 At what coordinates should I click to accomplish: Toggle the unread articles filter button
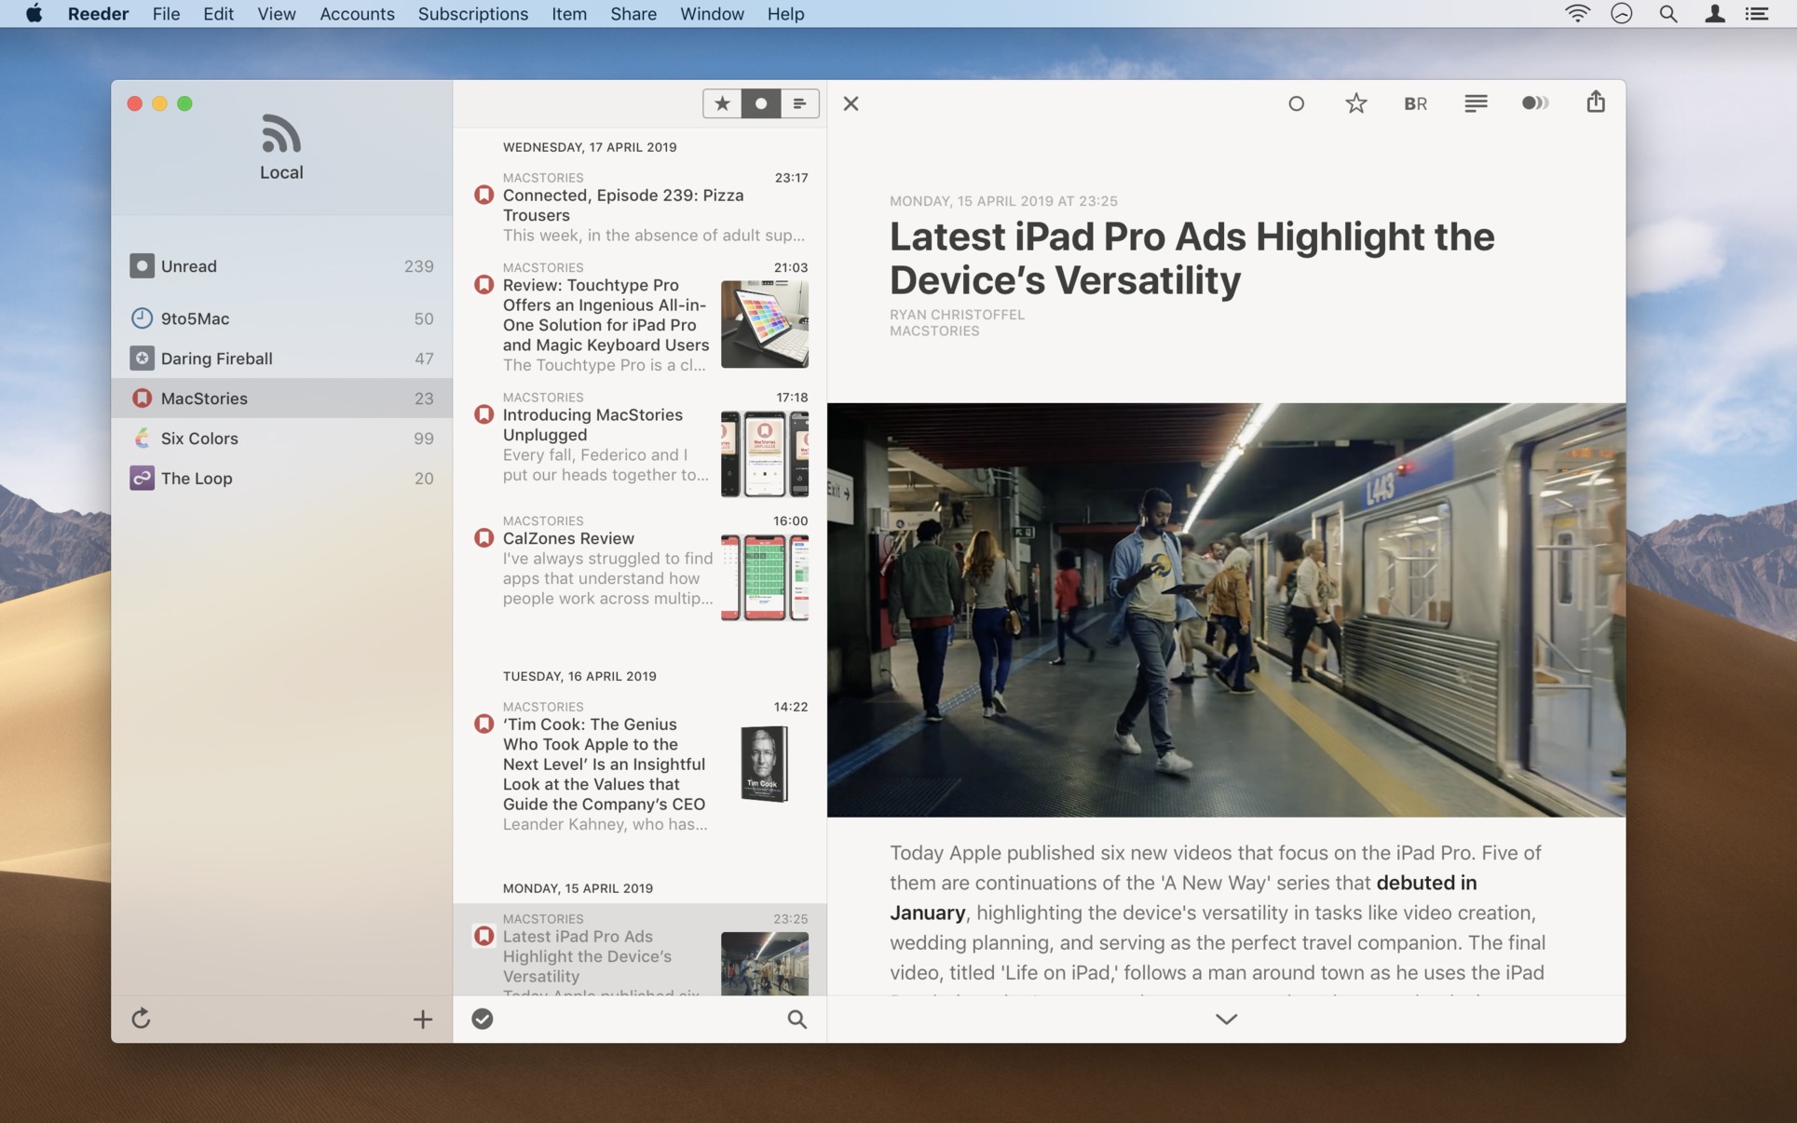click(x=762, y=102)
